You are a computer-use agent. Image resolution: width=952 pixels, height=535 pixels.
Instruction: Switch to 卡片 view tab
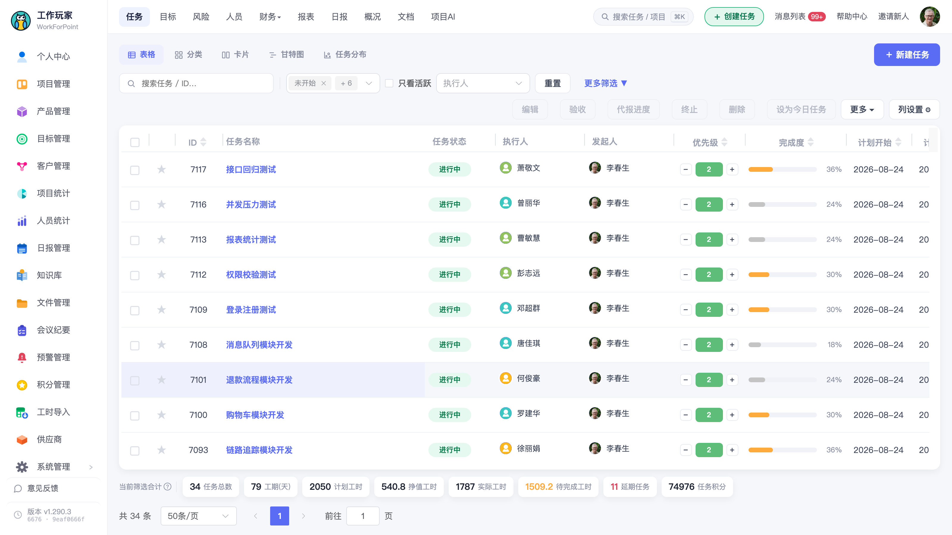(x=235, y=55)
